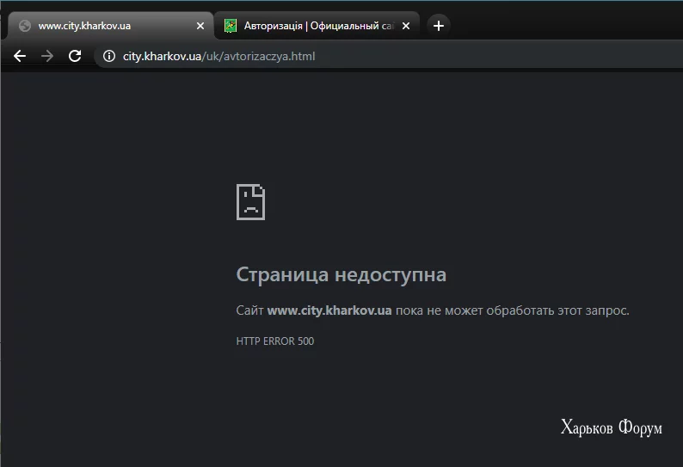This screenshot has height=467, width=683.
Task: Click the sad page error icon
Action: (250, 202)
